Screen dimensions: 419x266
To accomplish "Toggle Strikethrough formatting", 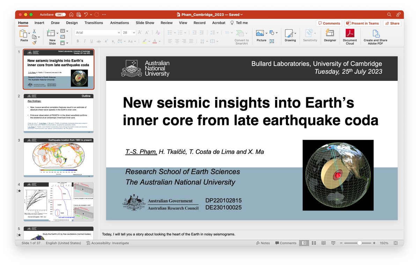I will (99, 41).
